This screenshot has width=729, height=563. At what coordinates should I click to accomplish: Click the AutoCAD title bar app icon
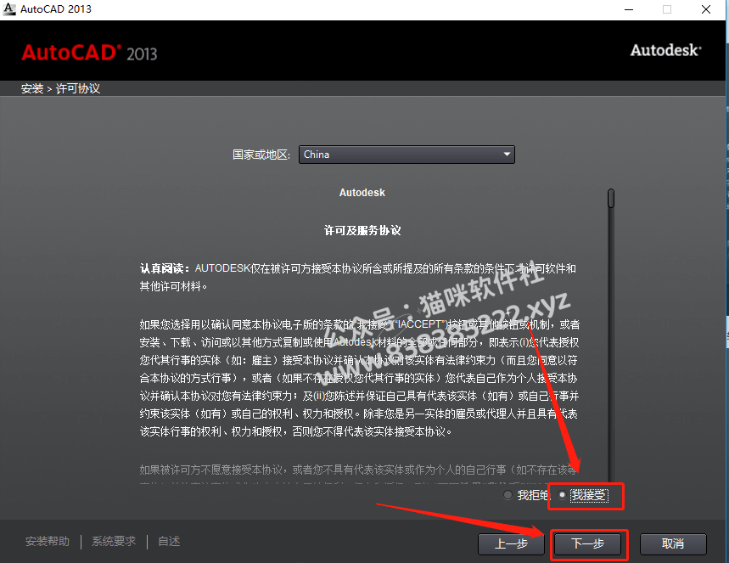[x=9, y=8]
